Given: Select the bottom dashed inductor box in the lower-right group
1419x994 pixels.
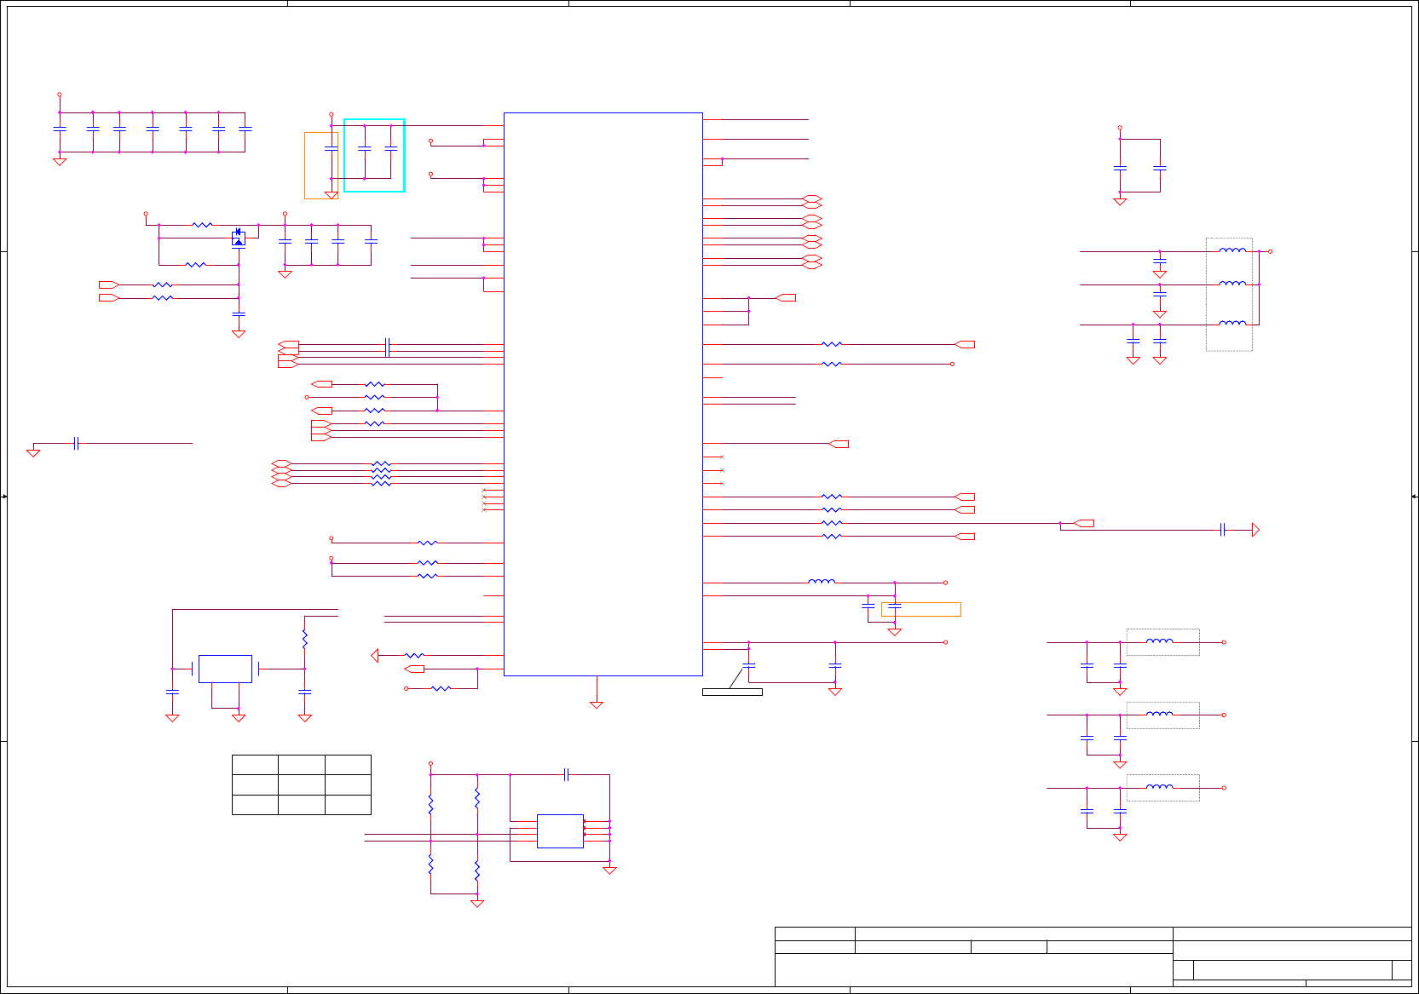Looking at the screenshot, I should click(1162, 788).
